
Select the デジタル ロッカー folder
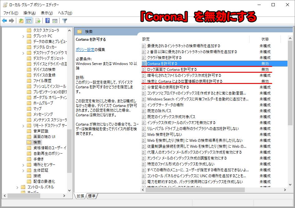click(x=45, y=47)
